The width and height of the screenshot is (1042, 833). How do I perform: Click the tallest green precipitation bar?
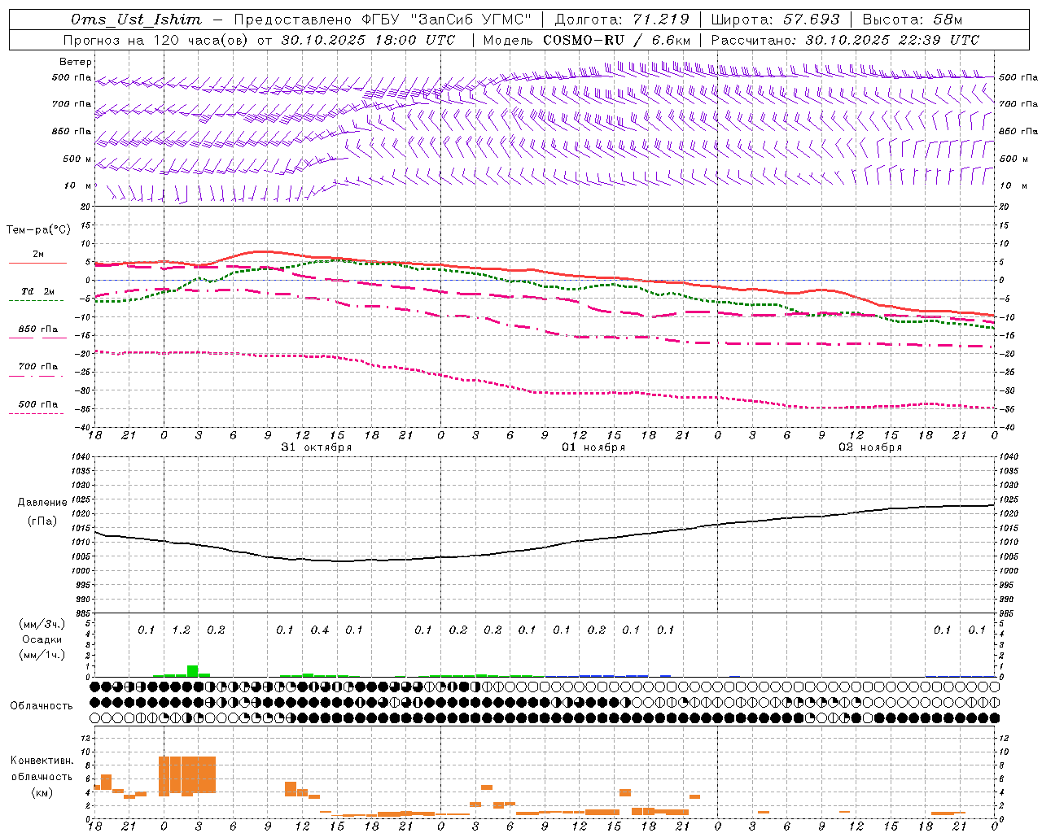(x=192, y=671)
